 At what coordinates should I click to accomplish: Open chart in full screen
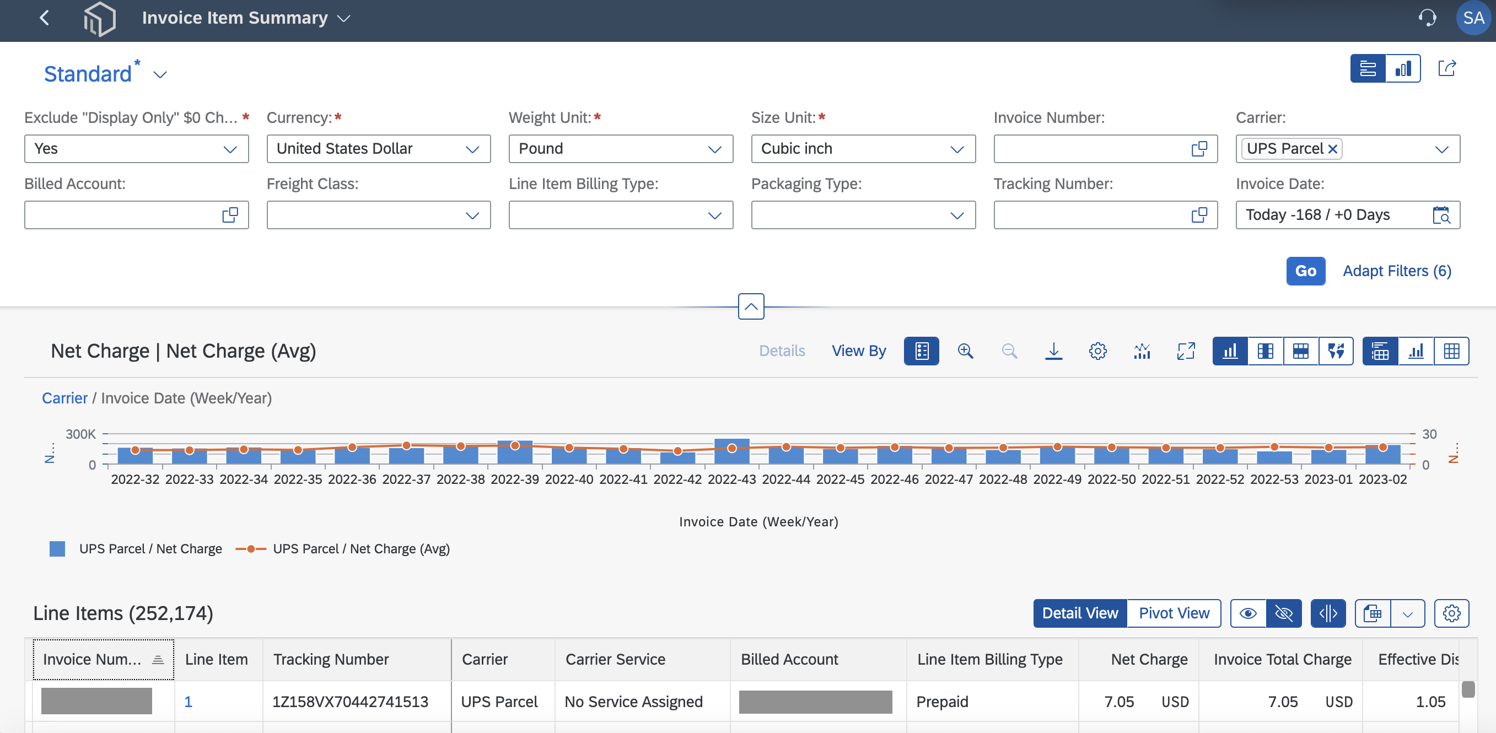pos(1186,351)
